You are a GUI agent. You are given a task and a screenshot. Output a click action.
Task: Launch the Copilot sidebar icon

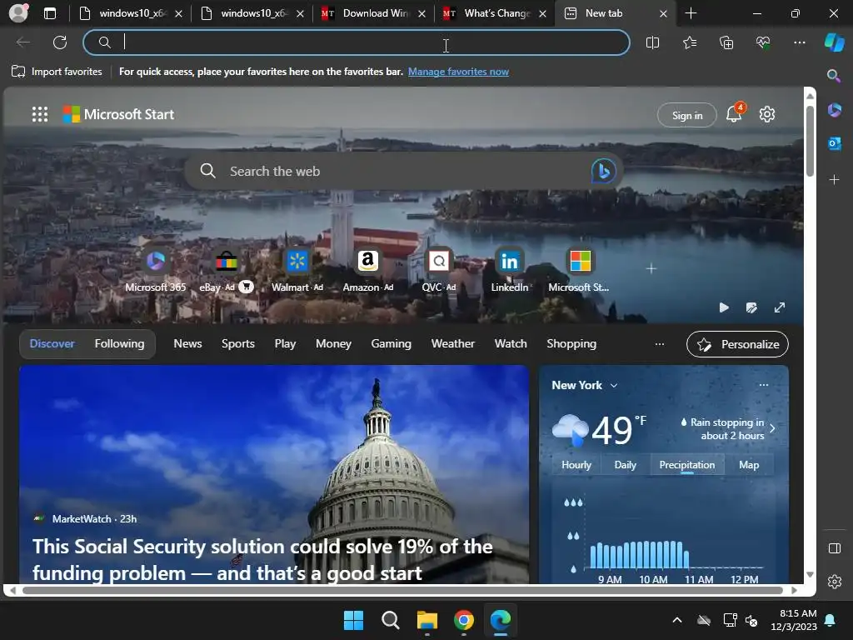tap(834, 42)
